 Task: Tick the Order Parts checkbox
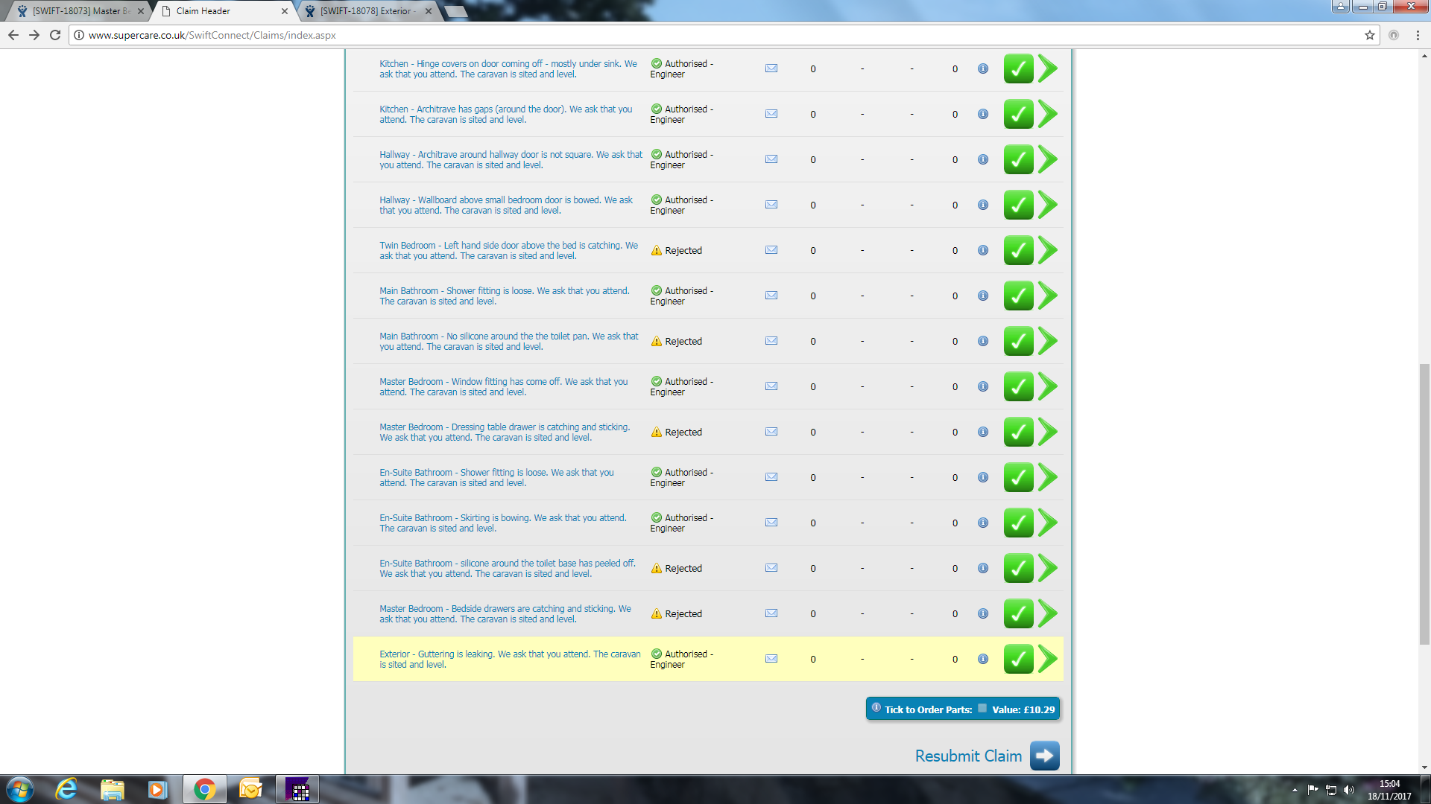982,709
